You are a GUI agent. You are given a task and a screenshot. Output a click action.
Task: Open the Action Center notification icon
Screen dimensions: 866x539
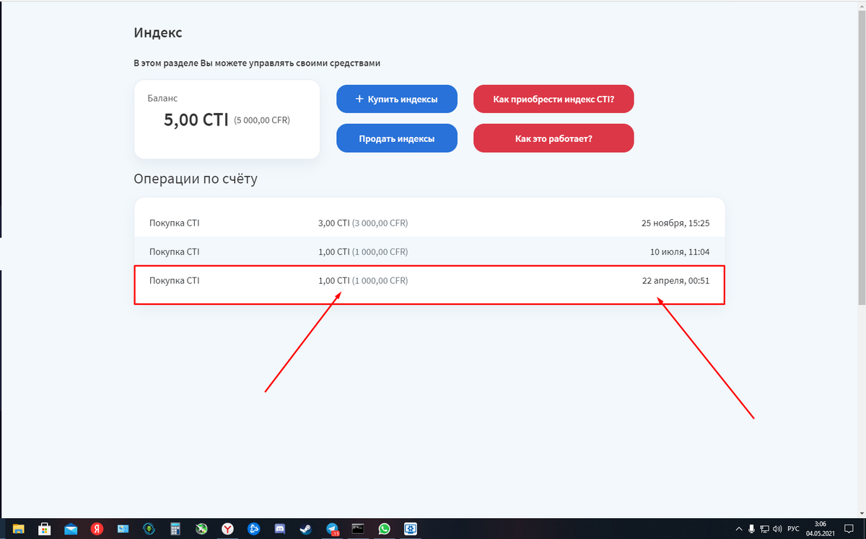[x=849, y=529]
